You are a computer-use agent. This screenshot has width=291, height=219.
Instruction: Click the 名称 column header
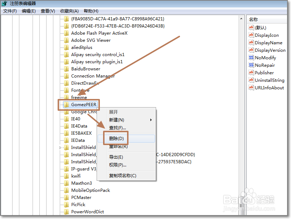(x=267, y=19)
